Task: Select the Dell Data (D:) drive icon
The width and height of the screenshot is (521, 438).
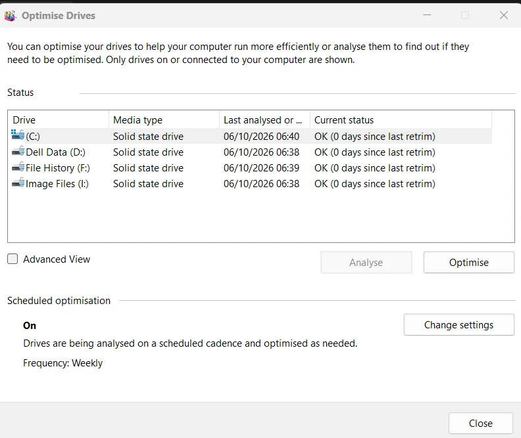Action: tap(18, 152)
